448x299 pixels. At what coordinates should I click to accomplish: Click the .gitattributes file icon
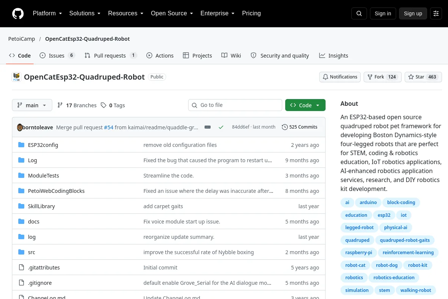pyautogui.click(x=21, y=267)
